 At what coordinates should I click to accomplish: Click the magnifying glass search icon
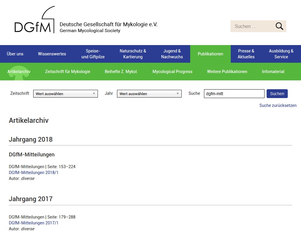[x=279, y=26]
